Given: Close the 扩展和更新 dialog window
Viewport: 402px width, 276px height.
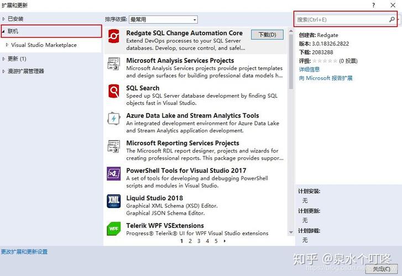Looking at the screenshot, I should tap(393, 5).
